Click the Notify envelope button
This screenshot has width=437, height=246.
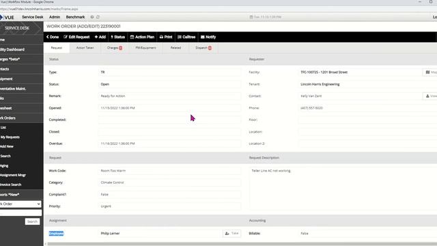click(x=208, y=37)
